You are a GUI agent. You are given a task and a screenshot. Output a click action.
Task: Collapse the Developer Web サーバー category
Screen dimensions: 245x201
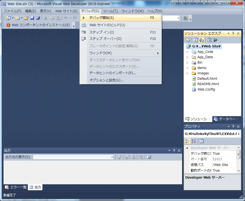(187, 148)
